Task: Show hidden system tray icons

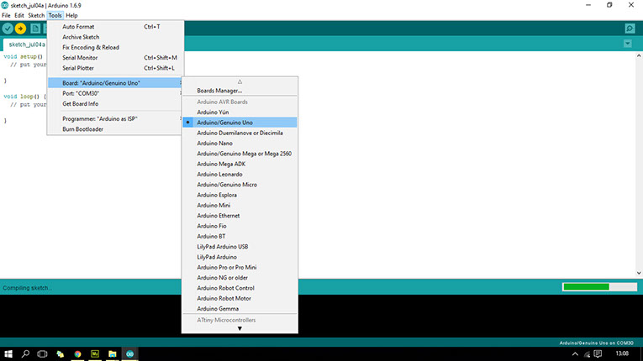Action: click(575, 354)
